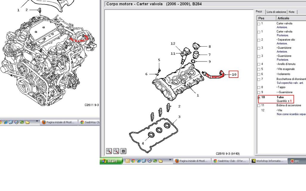This screenshot has height=191, width=306.
Task: Check box for Carter valvola Posteriore
Action: pos(259,32)
